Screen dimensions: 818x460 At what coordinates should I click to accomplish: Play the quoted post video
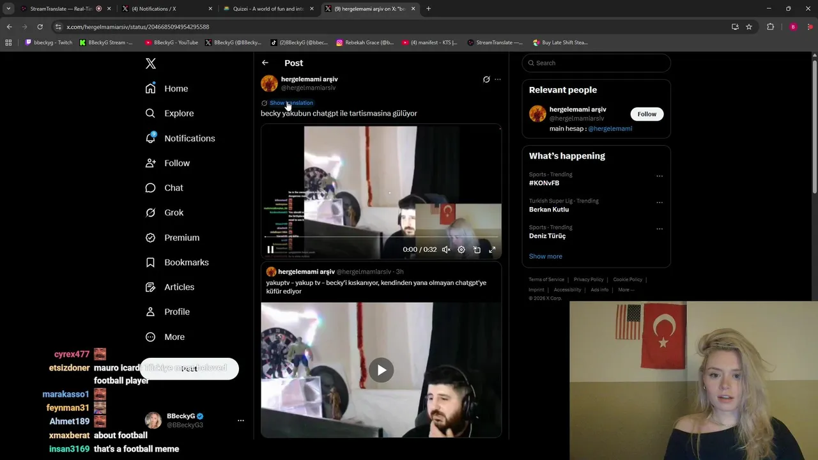(x=381, y=370)
